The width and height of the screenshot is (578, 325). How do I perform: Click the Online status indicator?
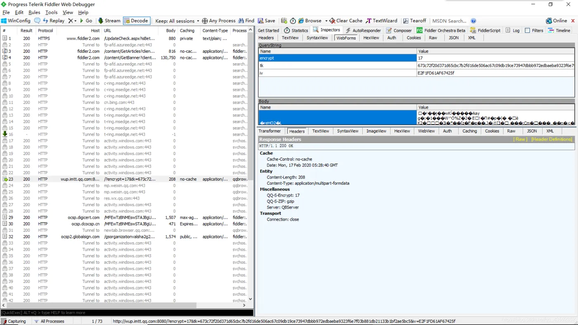click(557, 21)
